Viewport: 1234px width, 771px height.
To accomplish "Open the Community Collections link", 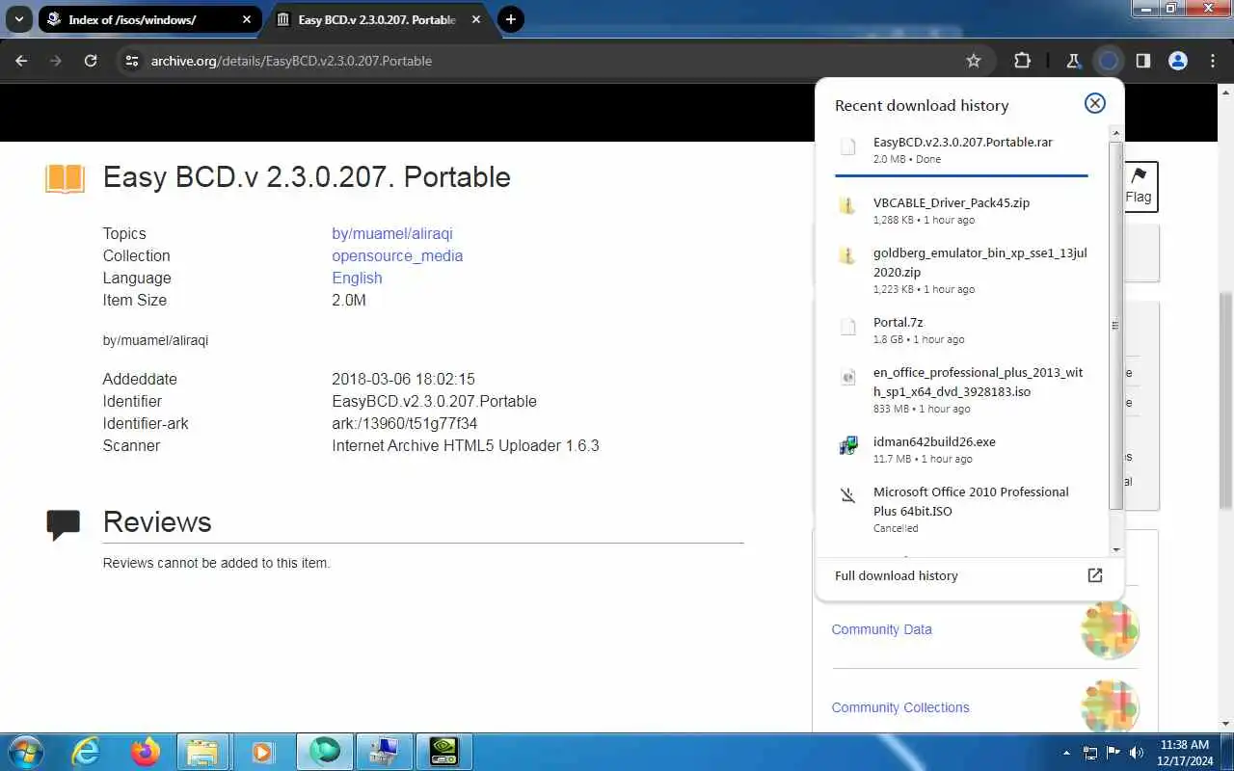I will tap(900, 707).
